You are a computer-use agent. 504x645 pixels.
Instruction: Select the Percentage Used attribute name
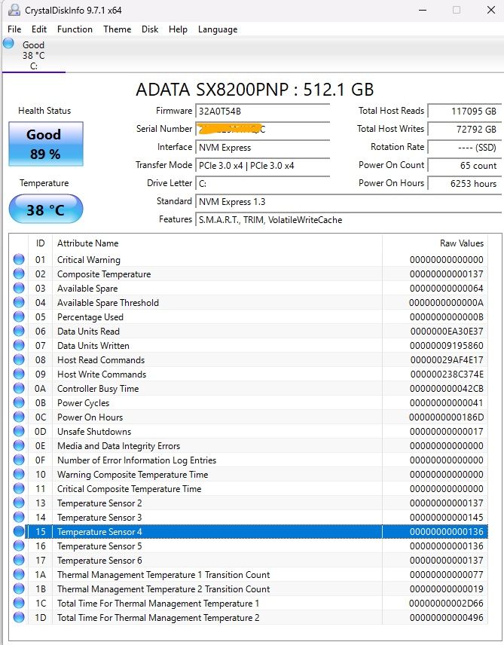(90, 316)
